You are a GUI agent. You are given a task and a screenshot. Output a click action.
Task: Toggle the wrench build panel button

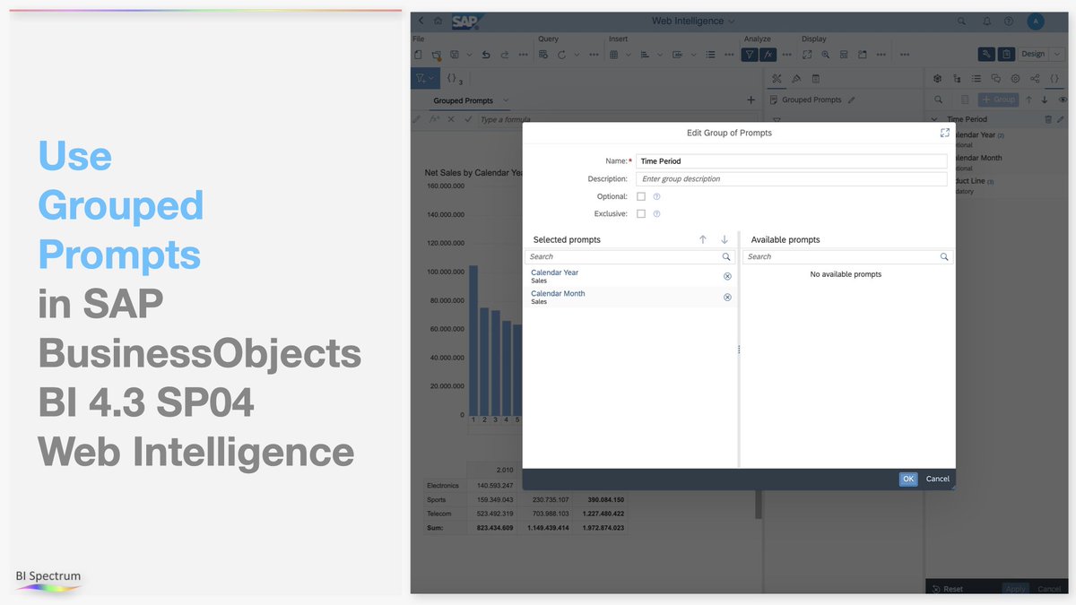click(x=986, y=54)
